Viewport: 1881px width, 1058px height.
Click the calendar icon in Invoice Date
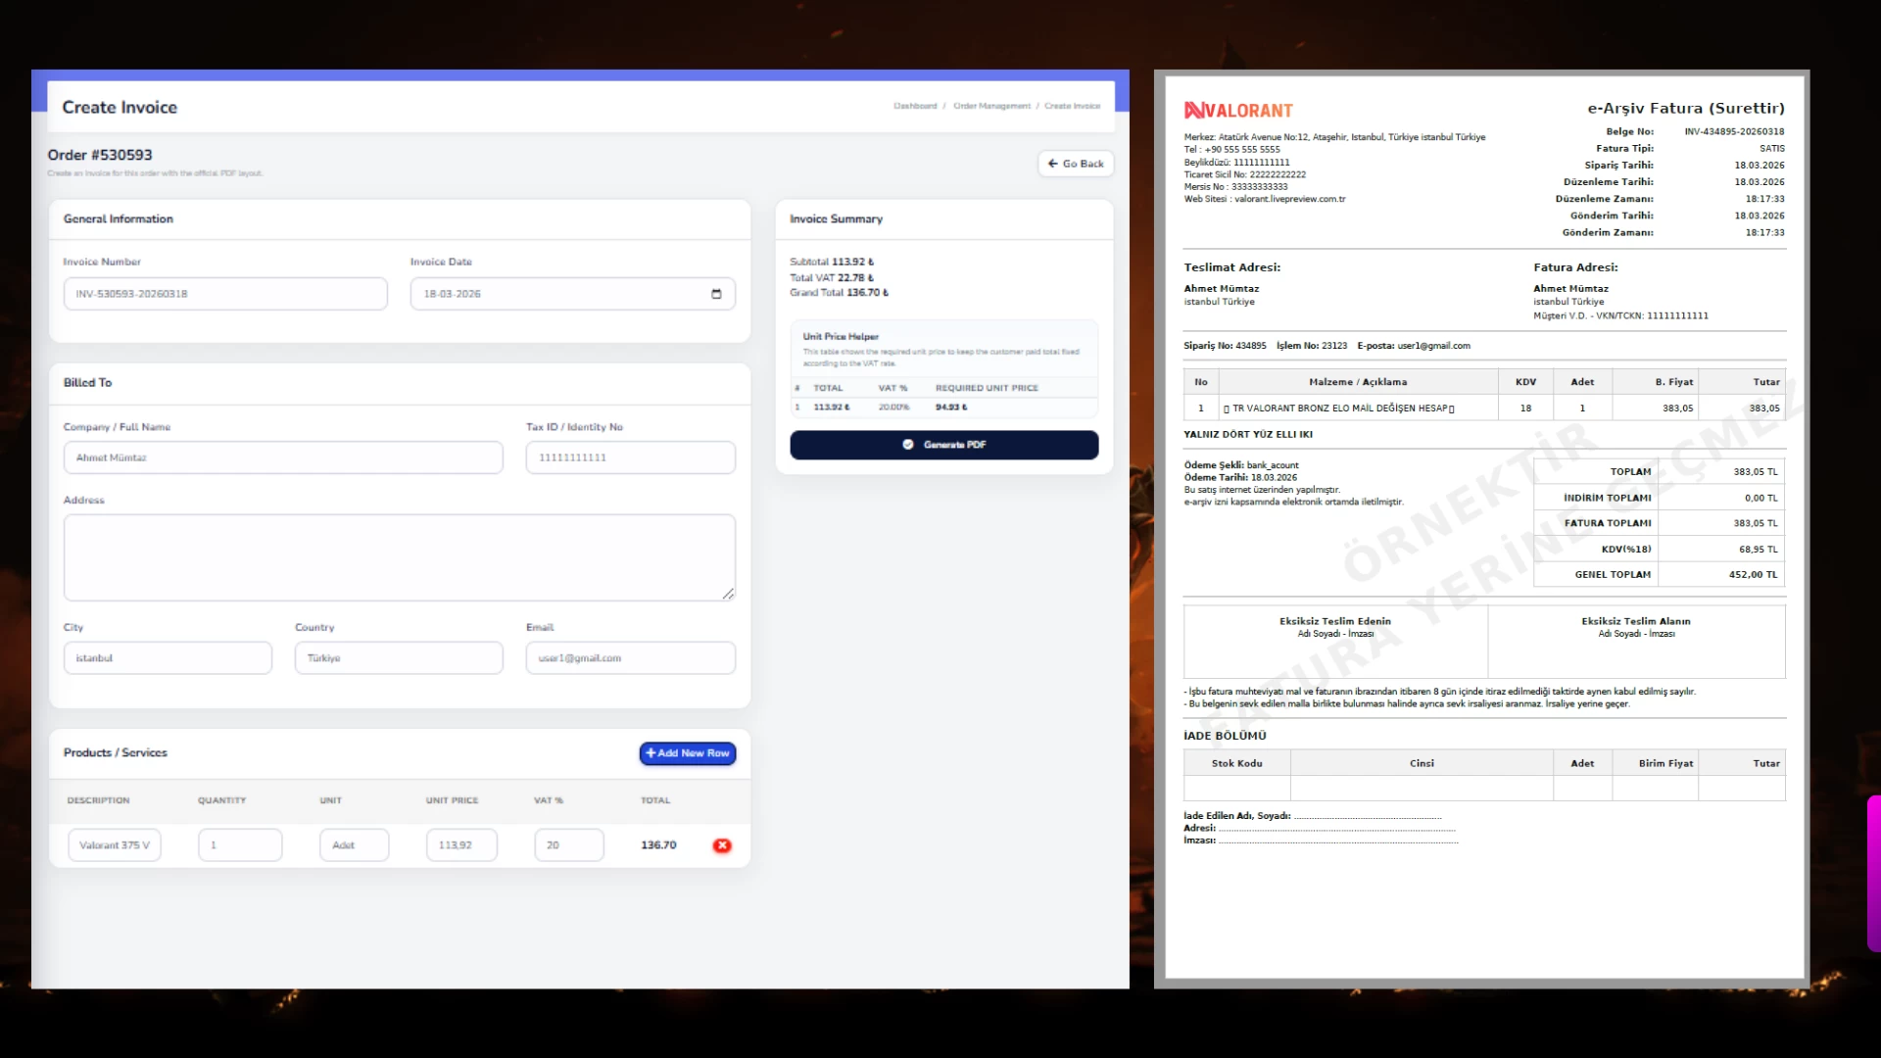[716, 294]
